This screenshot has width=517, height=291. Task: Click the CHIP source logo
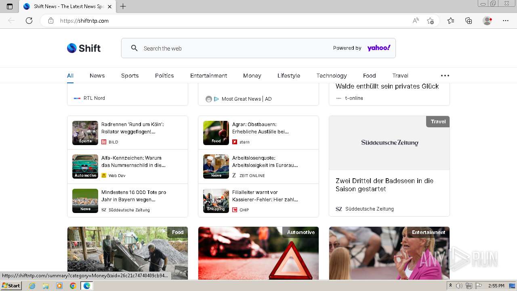click(x=235, y=210)
